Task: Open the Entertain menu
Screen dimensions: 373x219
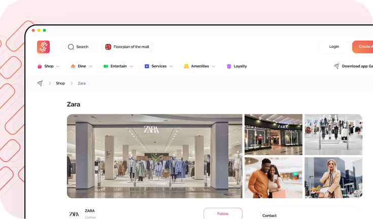Action: tap(118, 66)
